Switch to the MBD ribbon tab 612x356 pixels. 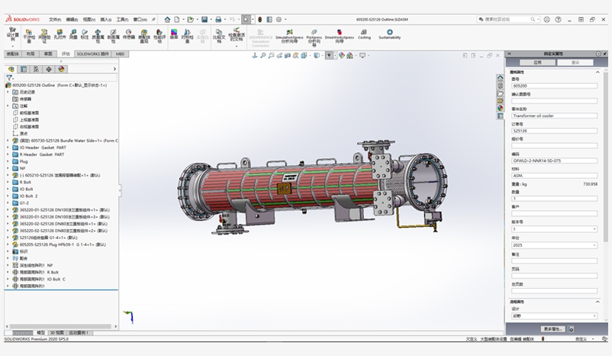click(x=120, y=54)
